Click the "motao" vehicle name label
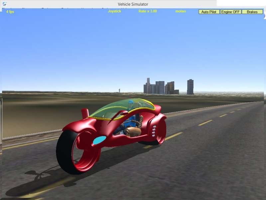The height and width of the screenshot is (200, 266). tap(181, 11)
